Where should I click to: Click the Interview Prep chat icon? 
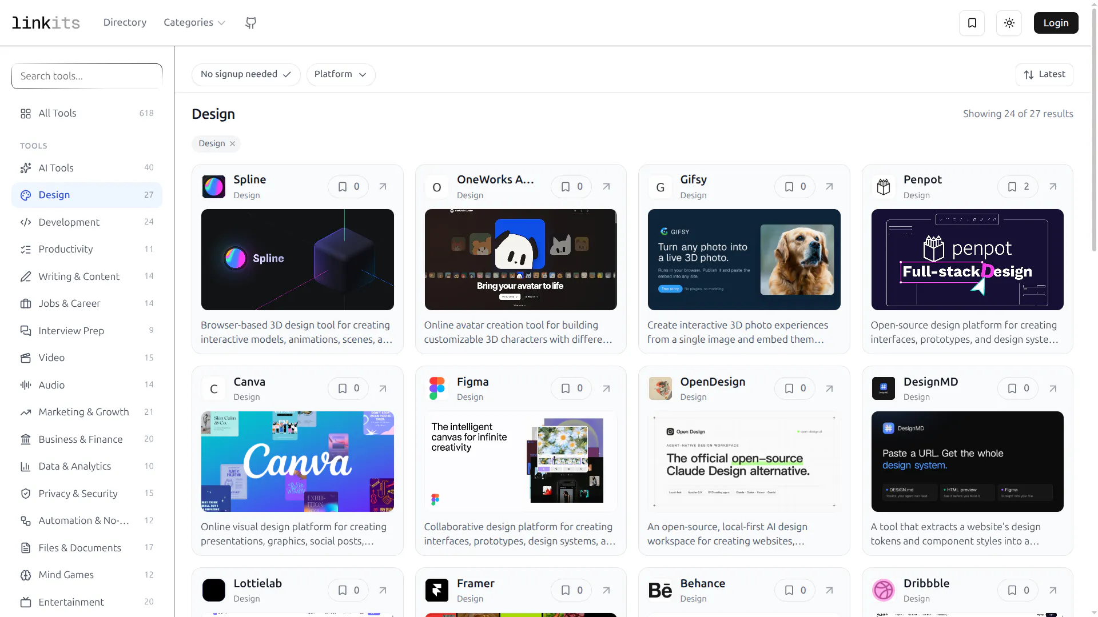click(x=26, y=331)
